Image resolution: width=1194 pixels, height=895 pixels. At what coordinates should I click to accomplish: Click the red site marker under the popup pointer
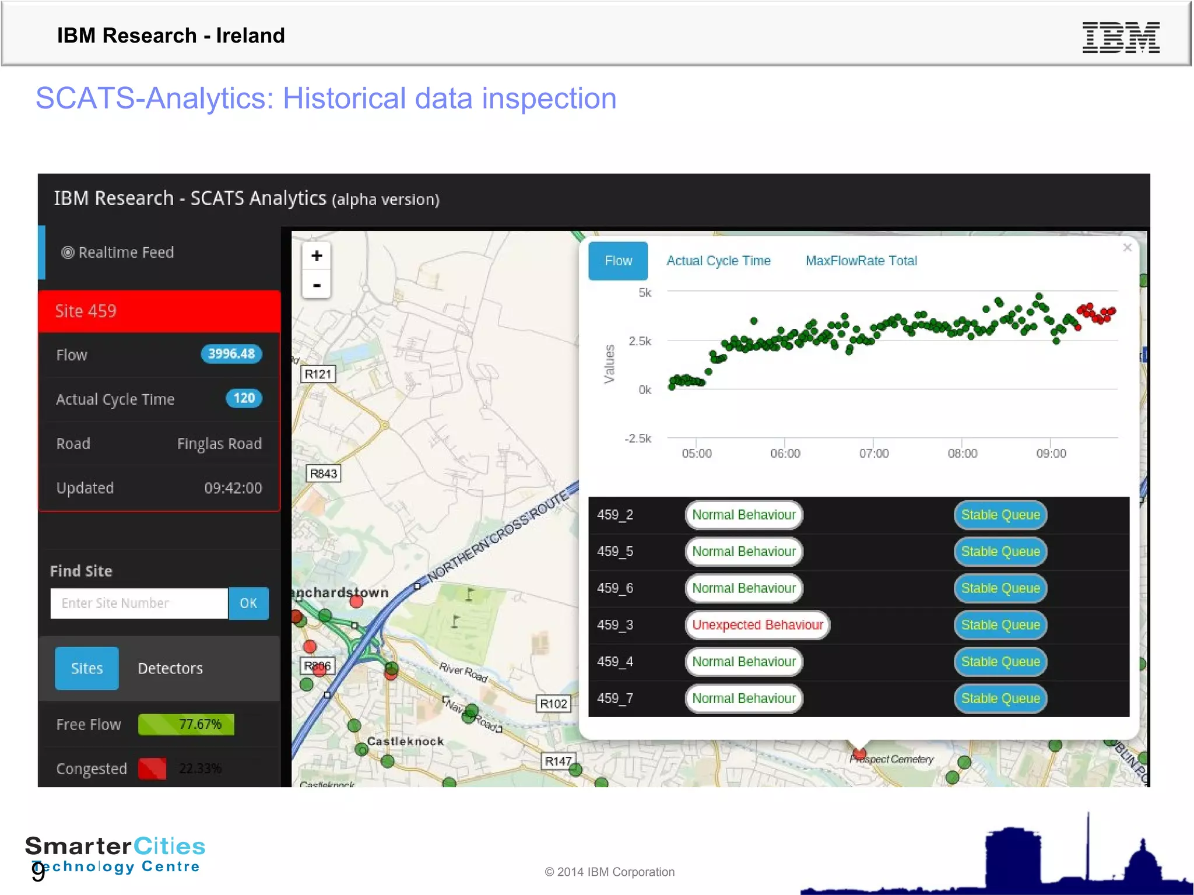(859, 754)
